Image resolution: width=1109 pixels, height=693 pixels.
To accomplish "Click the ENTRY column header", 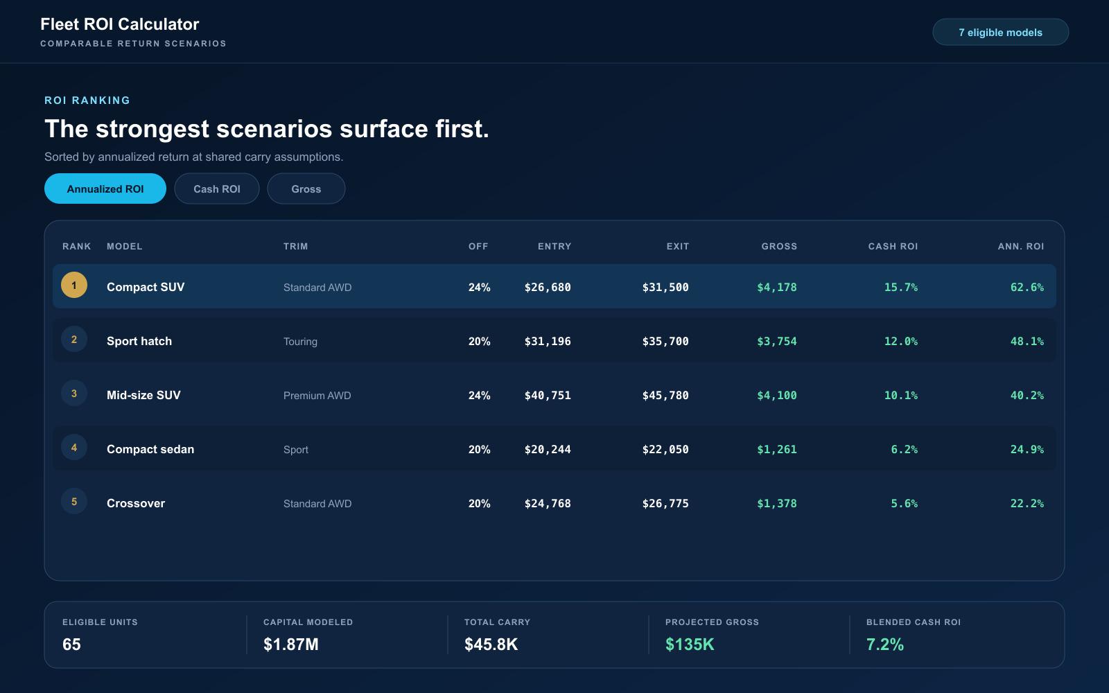I will pyautogui.click(x=554, y=246).
